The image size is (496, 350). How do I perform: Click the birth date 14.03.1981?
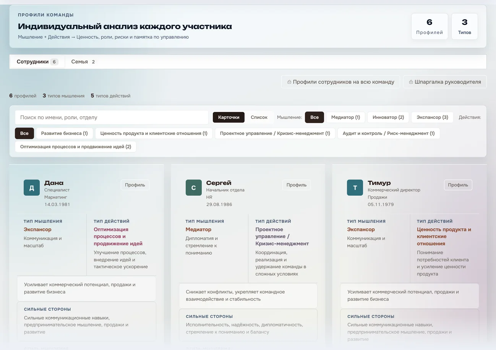[x=57, y=204]
